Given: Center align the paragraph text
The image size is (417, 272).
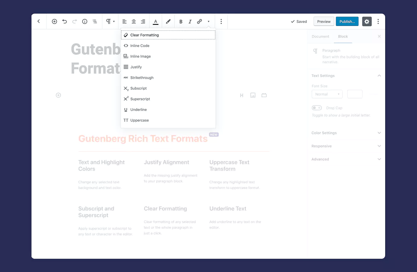Looking at the screenshot, I should 134,21.
